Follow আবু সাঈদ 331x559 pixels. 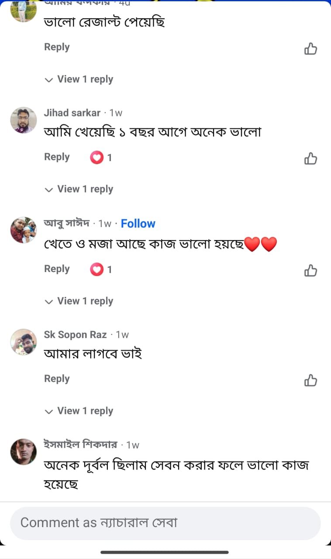pyautogui.click(x=138, y=224)
